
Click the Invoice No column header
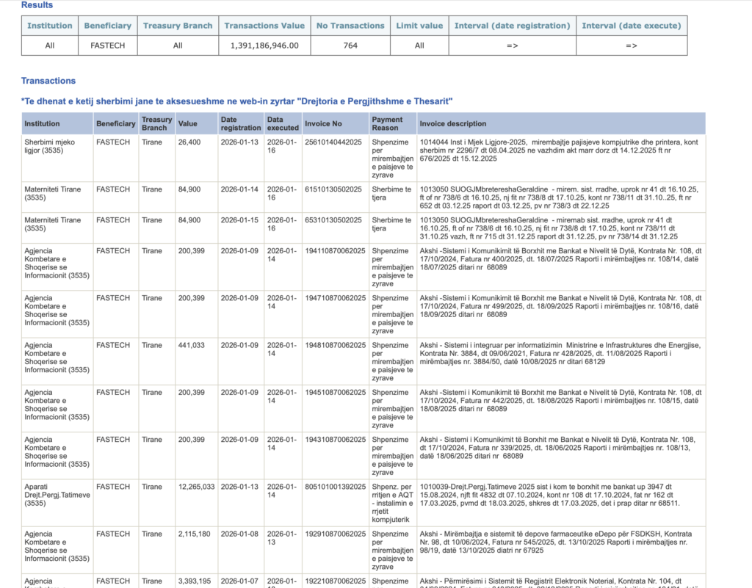point(323,123)
